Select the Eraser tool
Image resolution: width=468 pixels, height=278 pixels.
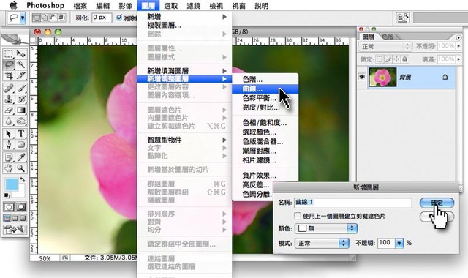click(x=9, y=110)
